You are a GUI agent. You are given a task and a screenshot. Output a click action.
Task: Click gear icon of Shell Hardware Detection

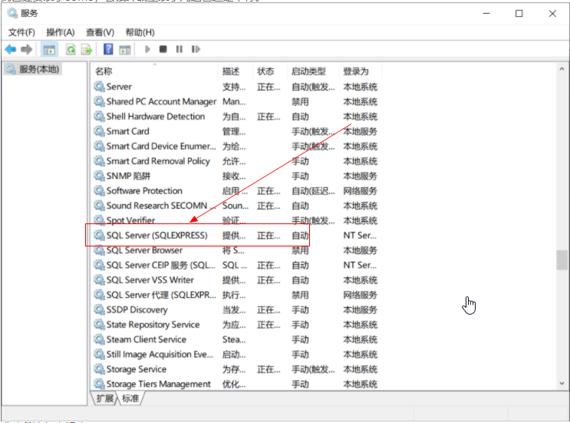tap(99, 117)
